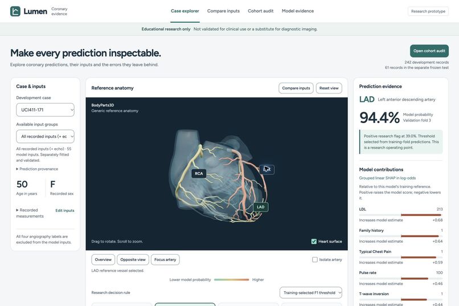Click the recorded sex value F
Screen dimensions: 459x306
point(53,184)
